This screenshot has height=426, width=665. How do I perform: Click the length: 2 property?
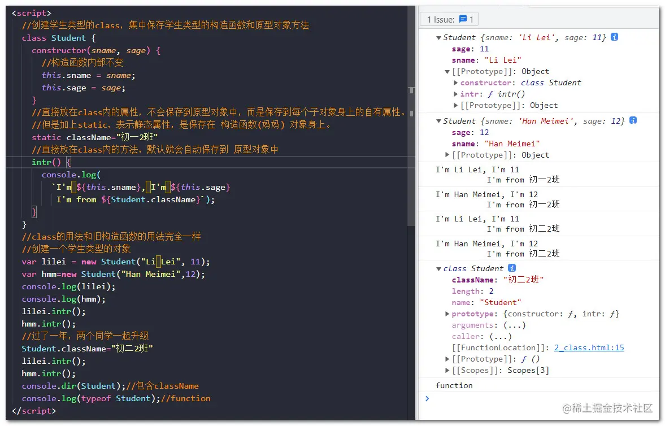pyautogui.click(x=472, y=291)
